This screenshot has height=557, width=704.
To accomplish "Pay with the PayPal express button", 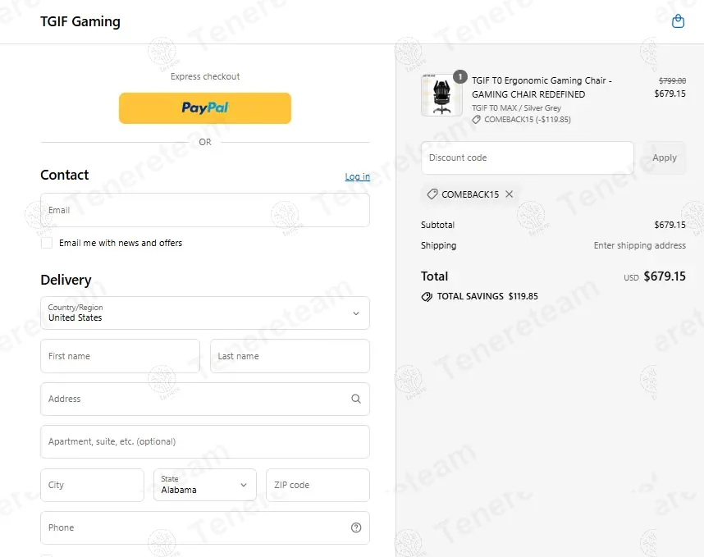I will 205,107.
